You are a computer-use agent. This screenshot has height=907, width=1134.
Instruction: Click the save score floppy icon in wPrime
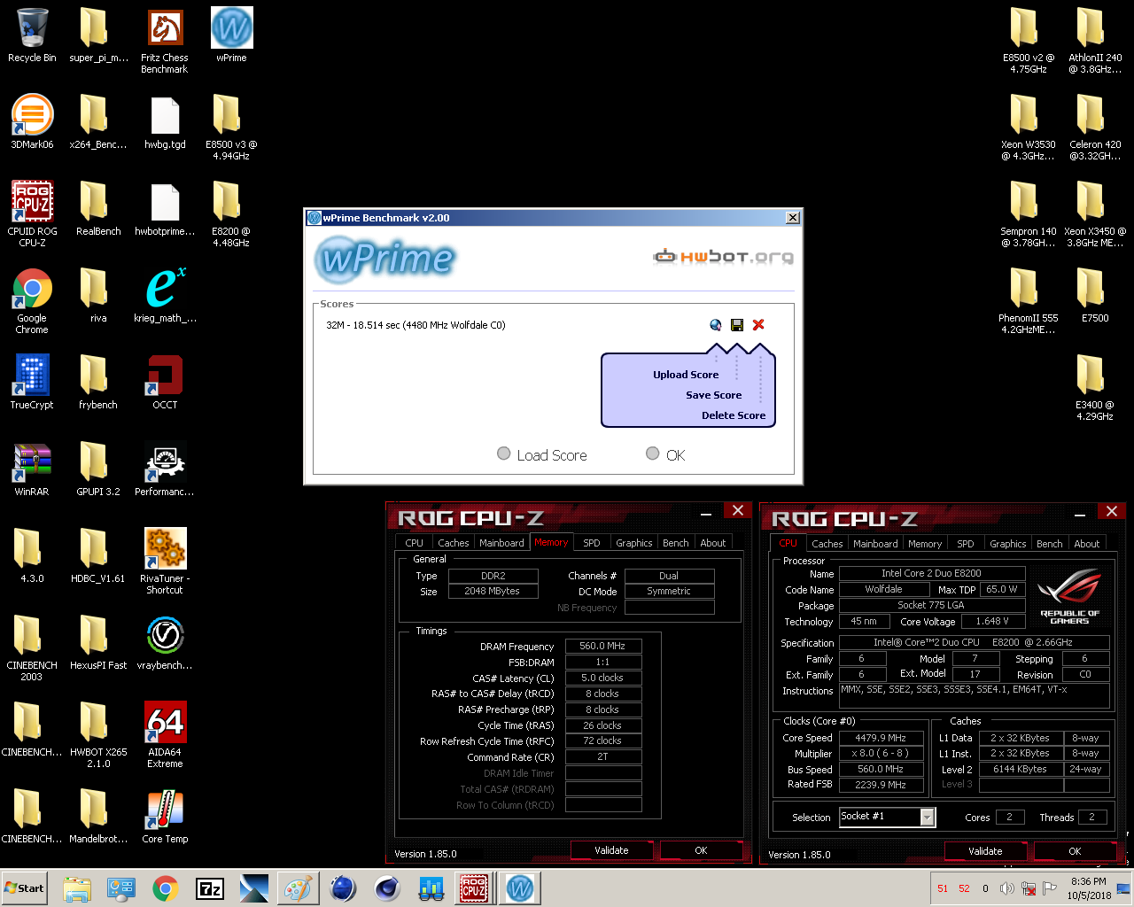(x=737, y=325)
